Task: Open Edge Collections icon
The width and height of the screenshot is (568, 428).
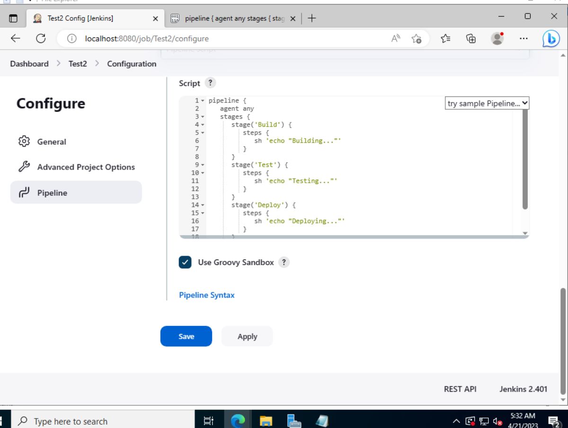Action: pyautogui.click(x=471, y=38)
